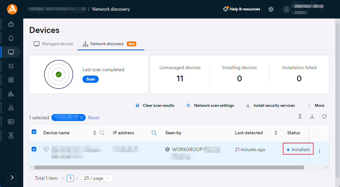
Task: Click the download export icon above table
Action: (x=312, y=116)
